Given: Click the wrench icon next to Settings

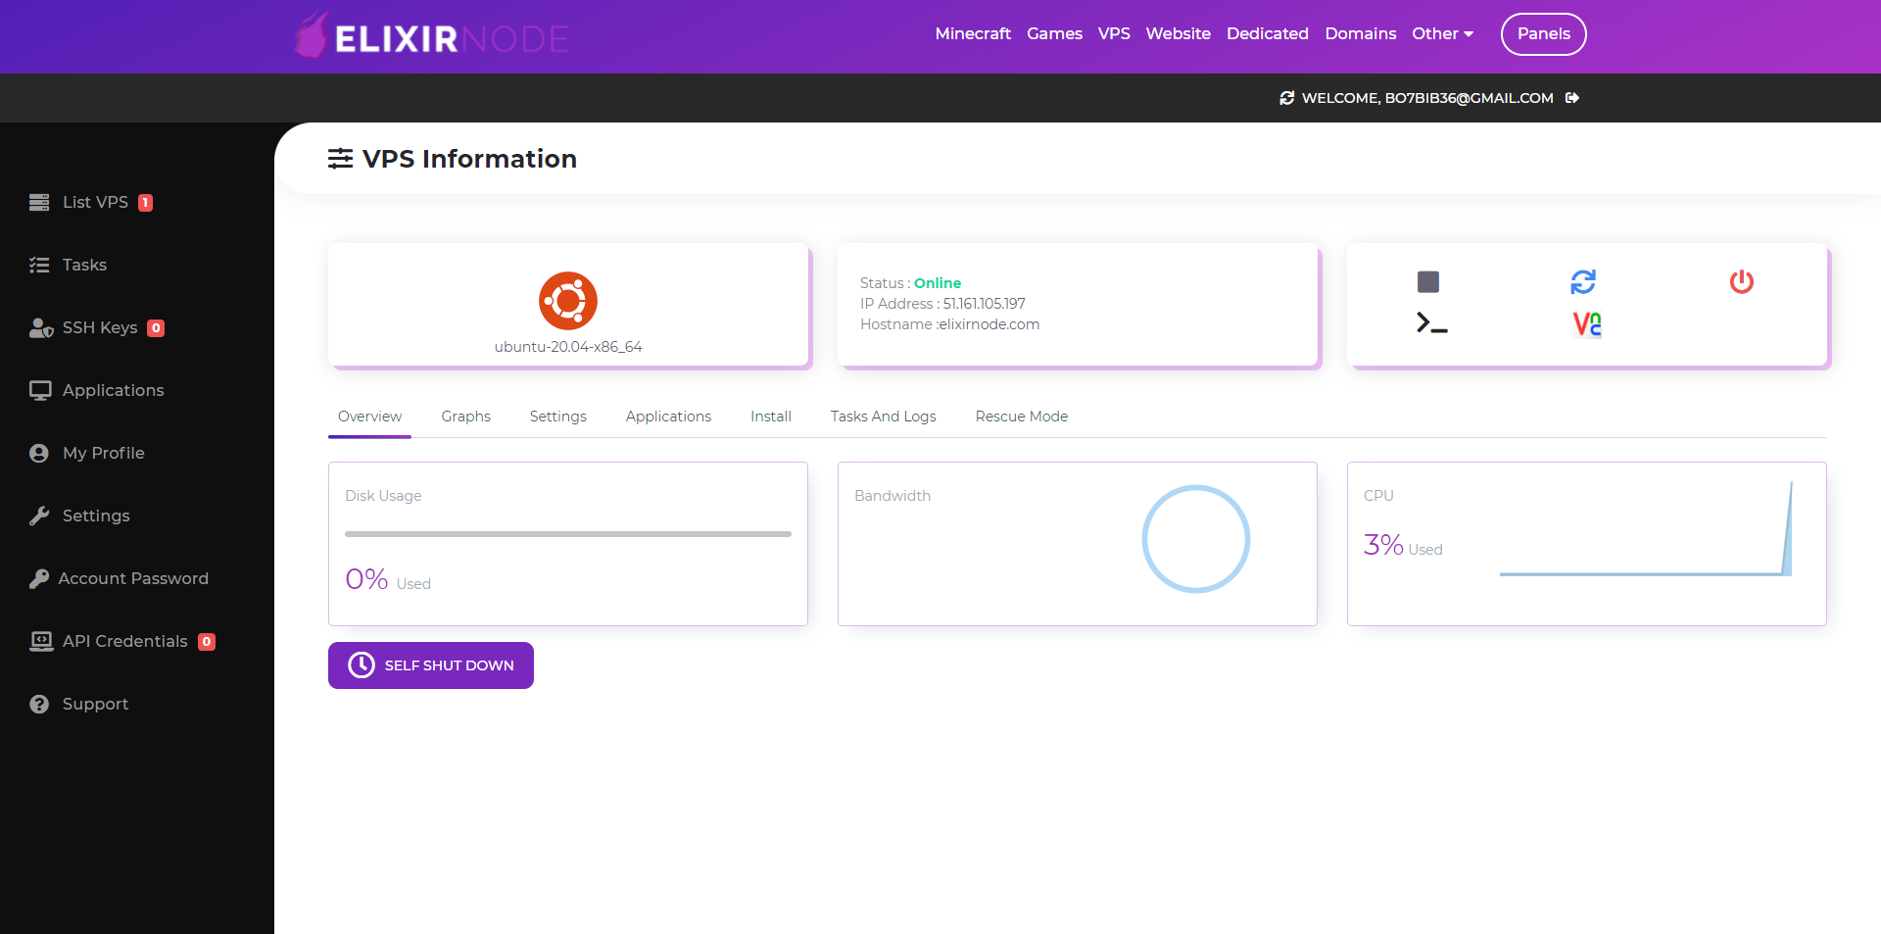Looking at the screenshot, I should click(39, 516).
